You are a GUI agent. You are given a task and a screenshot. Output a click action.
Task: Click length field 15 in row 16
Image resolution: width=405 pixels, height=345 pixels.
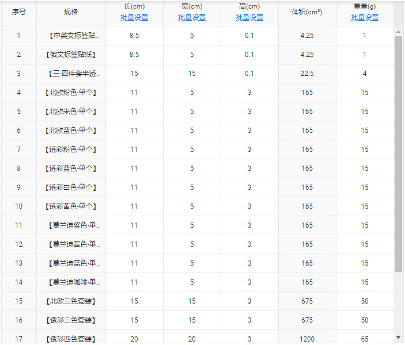click(134, 320)
